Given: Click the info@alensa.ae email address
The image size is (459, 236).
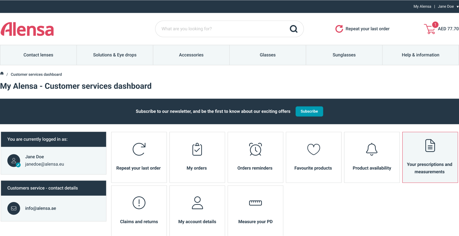Looking at the screenshot, I should (41, 208).
